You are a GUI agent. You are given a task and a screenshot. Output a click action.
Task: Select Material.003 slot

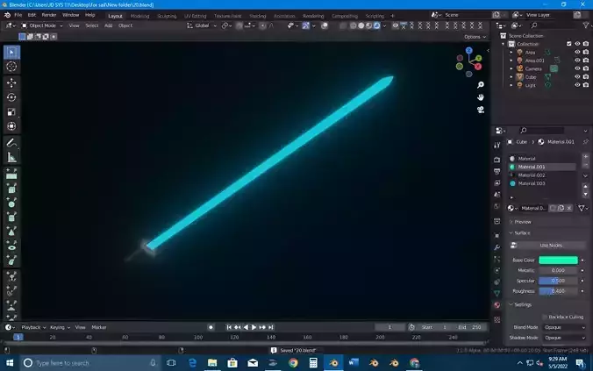click(543, 183)
